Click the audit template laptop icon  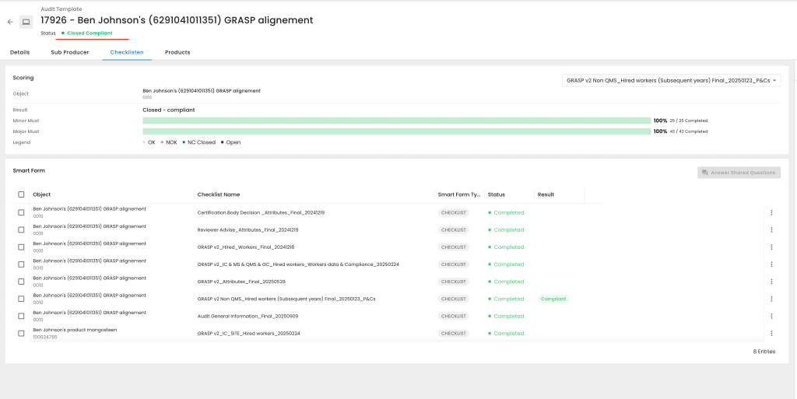pyautogui.click(x=26, y=22)
